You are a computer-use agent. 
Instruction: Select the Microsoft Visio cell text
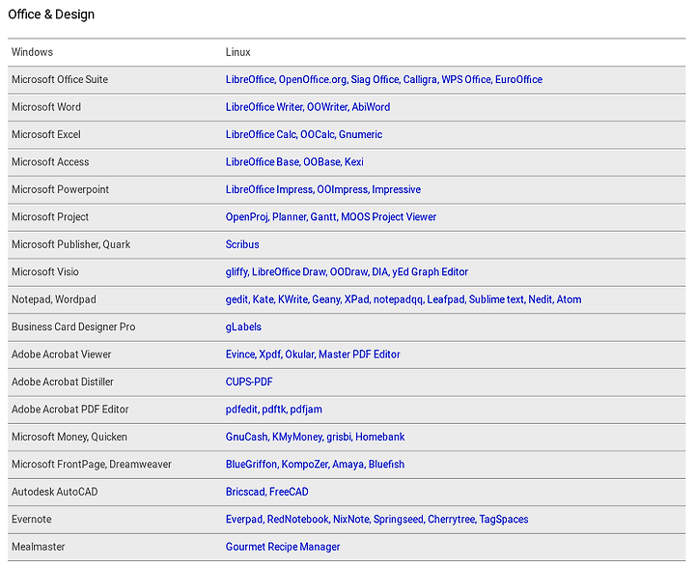(45, 272)
